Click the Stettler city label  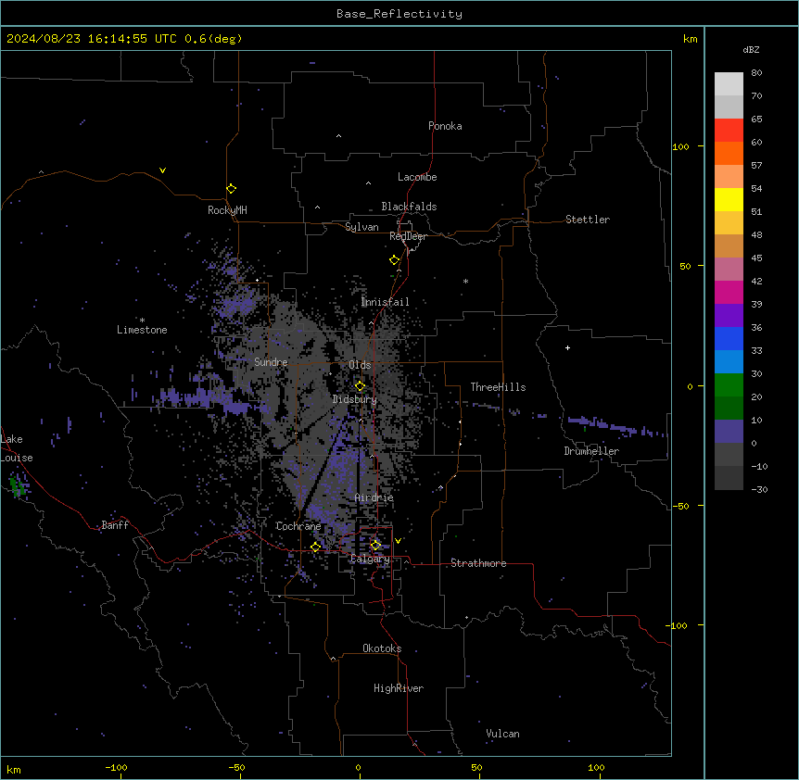(588, 220)
